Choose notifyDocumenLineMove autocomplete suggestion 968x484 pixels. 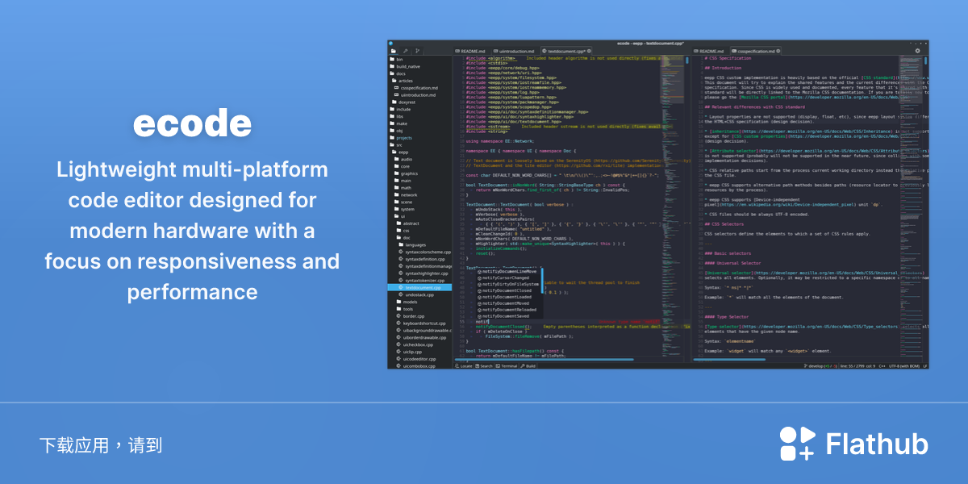pos(509,272)
